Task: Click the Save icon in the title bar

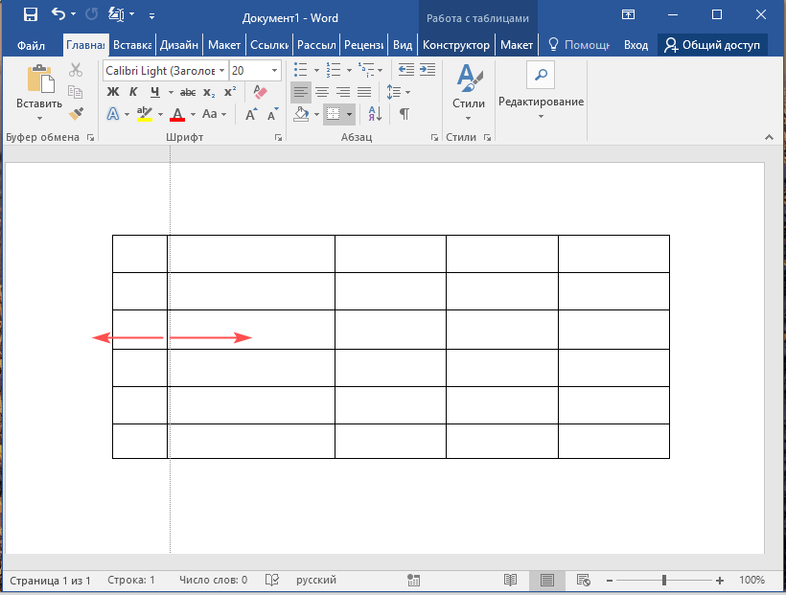Action: click(x=30, y=15)
